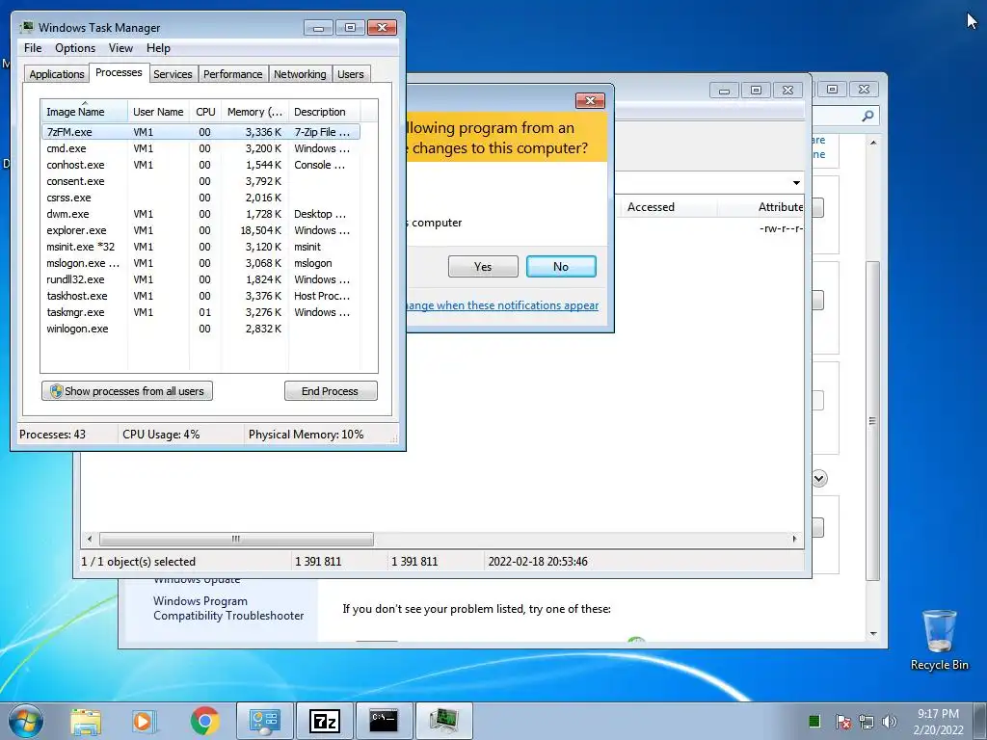Open Windows Explorer from the taskbar
The width and height of the screenshot is (987, 740).
(86, 721)
